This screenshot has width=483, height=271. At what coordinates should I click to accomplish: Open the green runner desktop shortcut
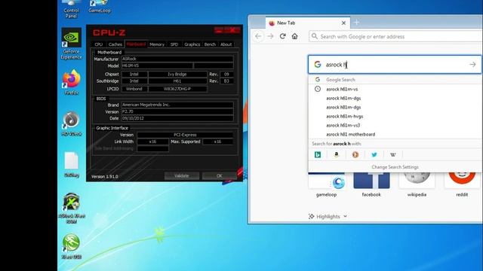pos(71,246)
